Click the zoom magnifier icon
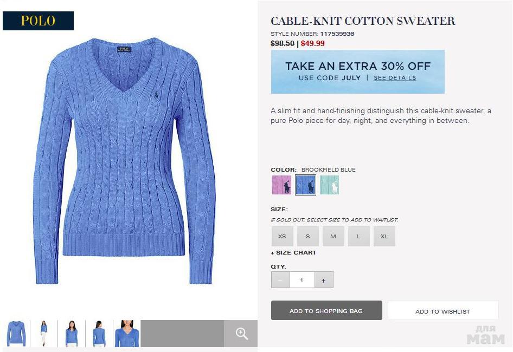 [x=241, y=334]
